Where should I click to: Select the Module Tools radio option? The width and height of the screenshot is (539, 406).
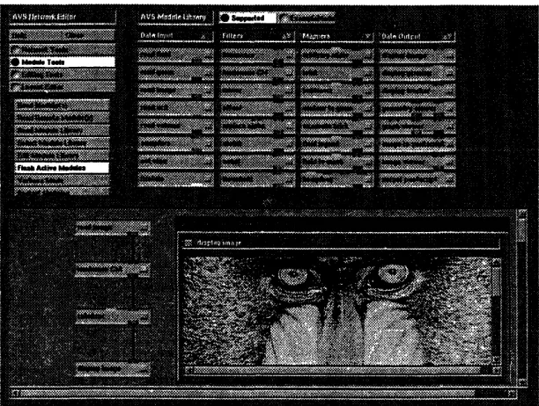[x=63, y=62]
